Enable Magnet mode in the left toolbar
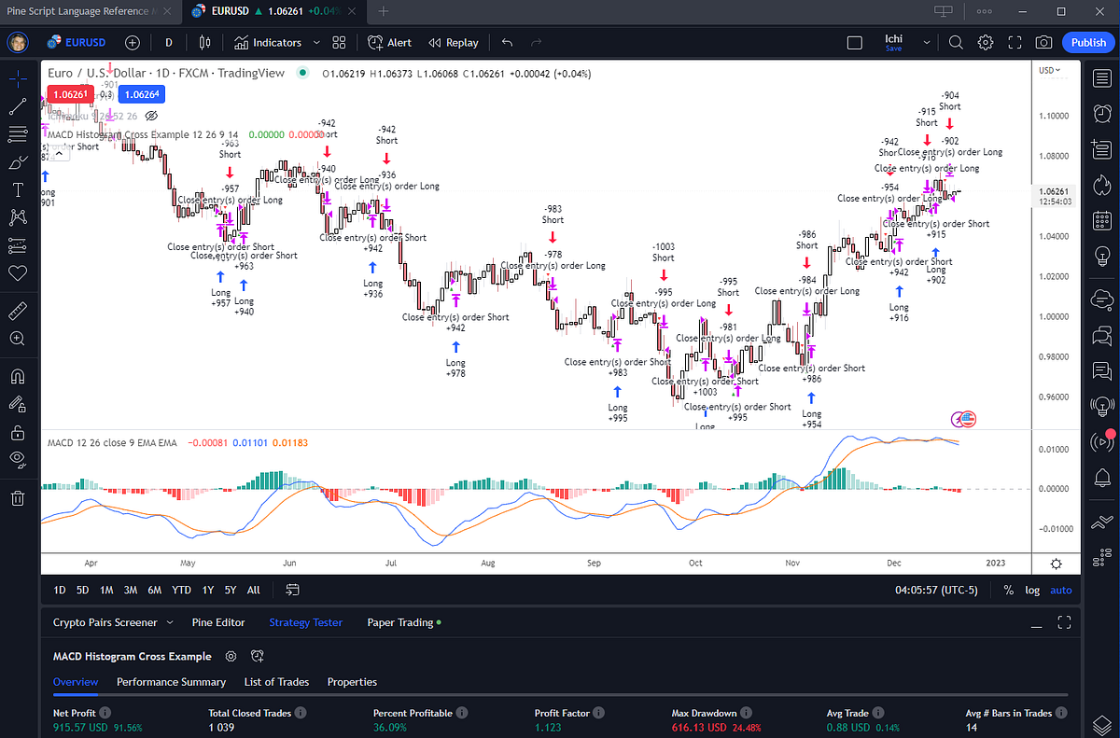Viewport: 1120px width, 738px height. point(17,376)
